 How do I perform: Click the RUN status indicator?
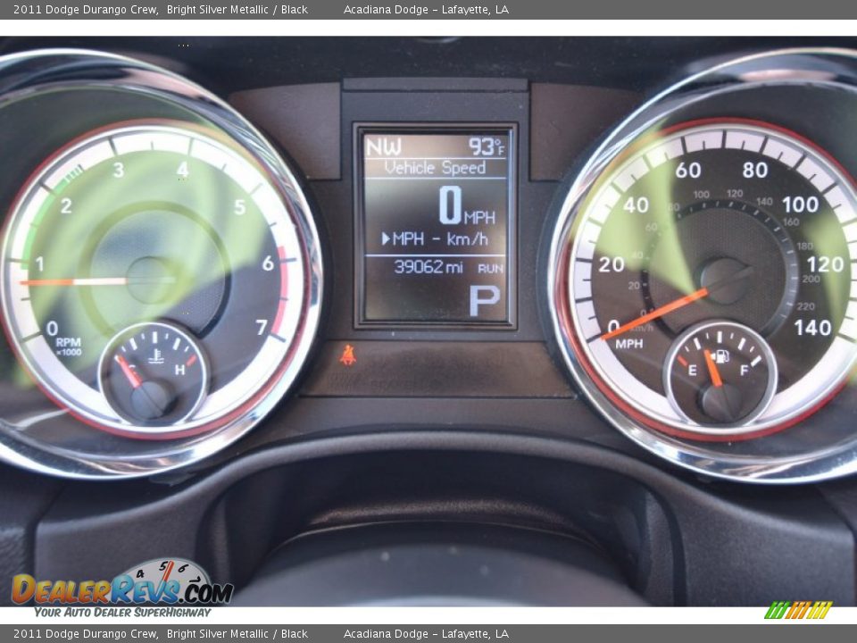point(489,265)
